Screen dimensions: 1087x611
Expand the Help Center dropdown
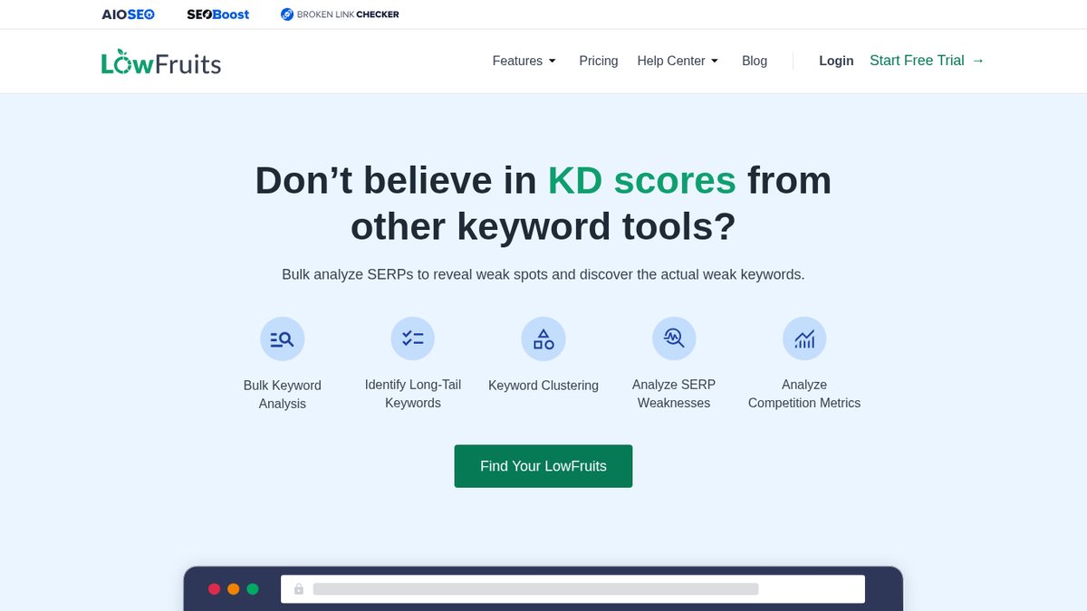coord(678,61)
